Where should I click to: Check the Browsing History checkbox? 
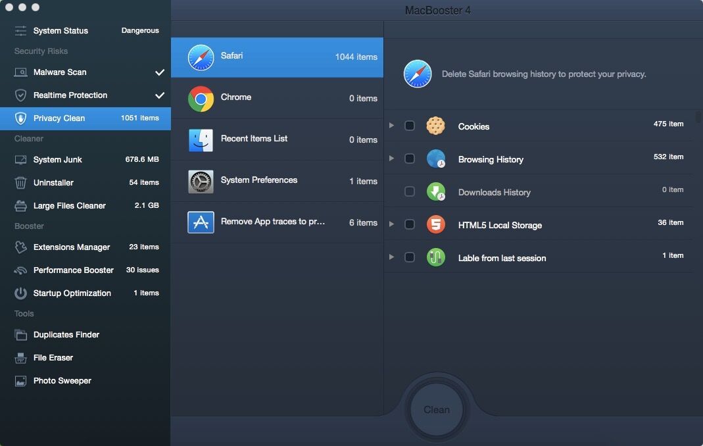[x=409, y=159]
